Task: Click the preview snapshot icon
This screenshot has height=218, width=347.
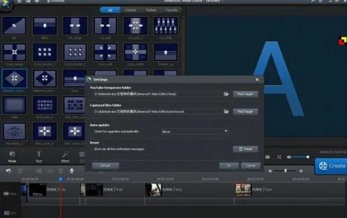Action: [x=268, y=157]
